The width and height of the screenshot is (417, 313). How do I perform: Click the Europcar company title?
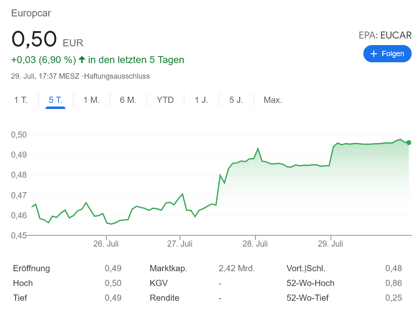[x=31, y=13]
